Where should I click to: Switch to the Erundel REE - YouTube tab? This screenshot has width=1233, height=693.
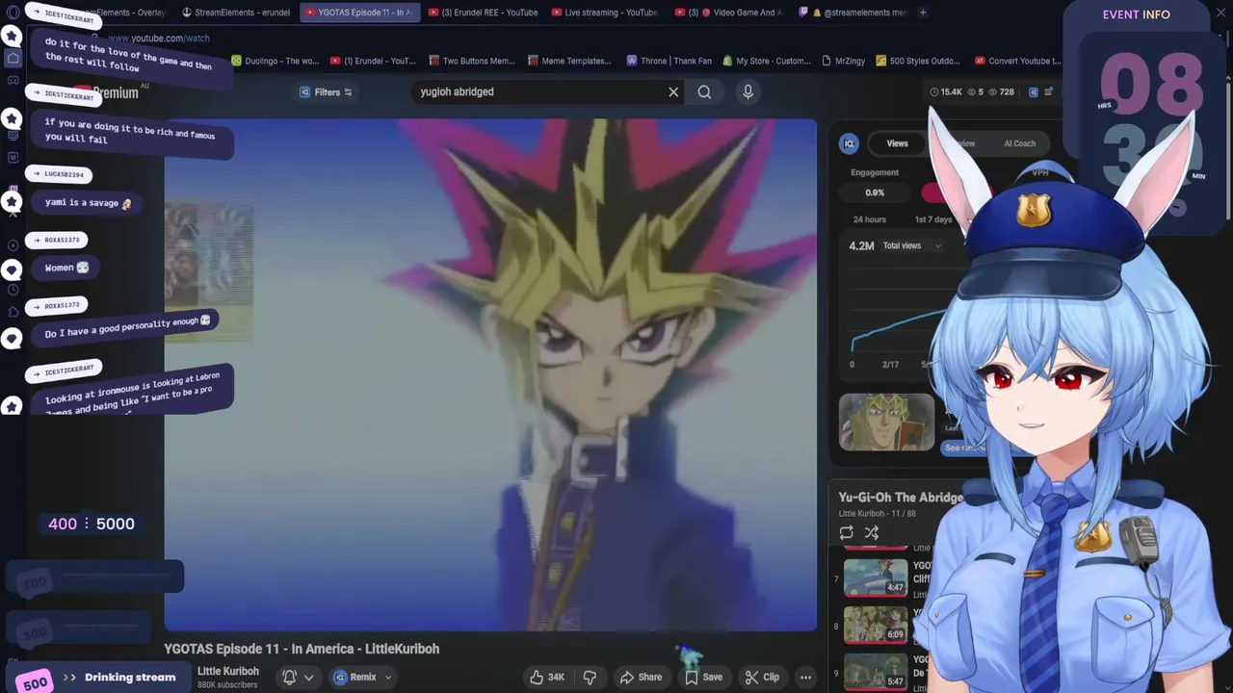click(x=483, y=13)
